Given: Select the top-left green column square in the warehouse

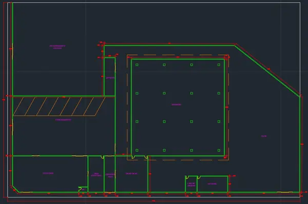Looking at the screenshot, I should click(137, 65).
